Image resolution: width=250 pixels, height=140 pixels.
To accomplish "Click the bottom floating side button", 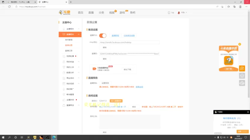I will (242, 83).
